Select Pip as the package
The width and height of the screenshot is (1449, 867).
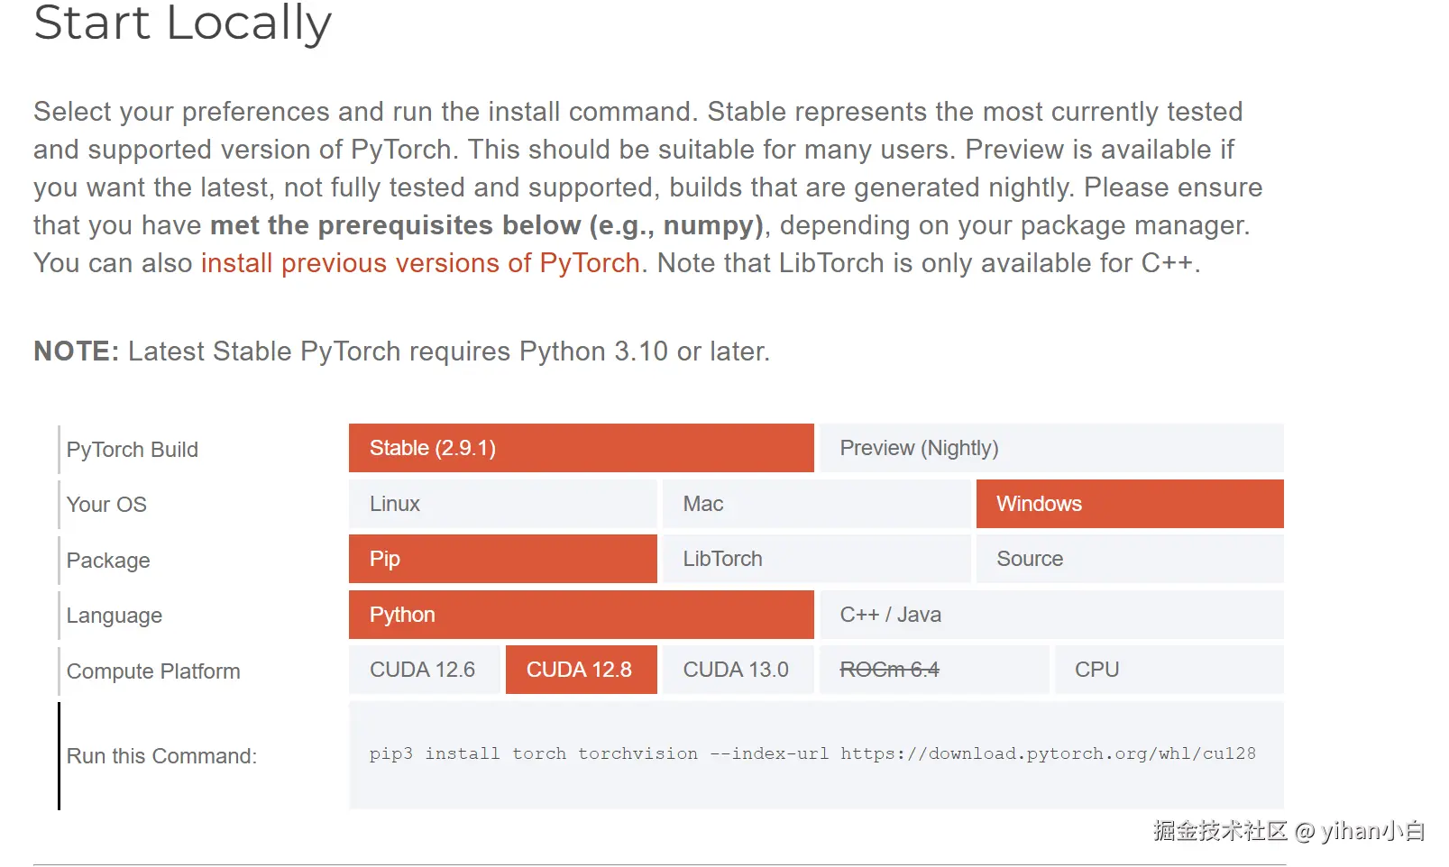point(502,559)
